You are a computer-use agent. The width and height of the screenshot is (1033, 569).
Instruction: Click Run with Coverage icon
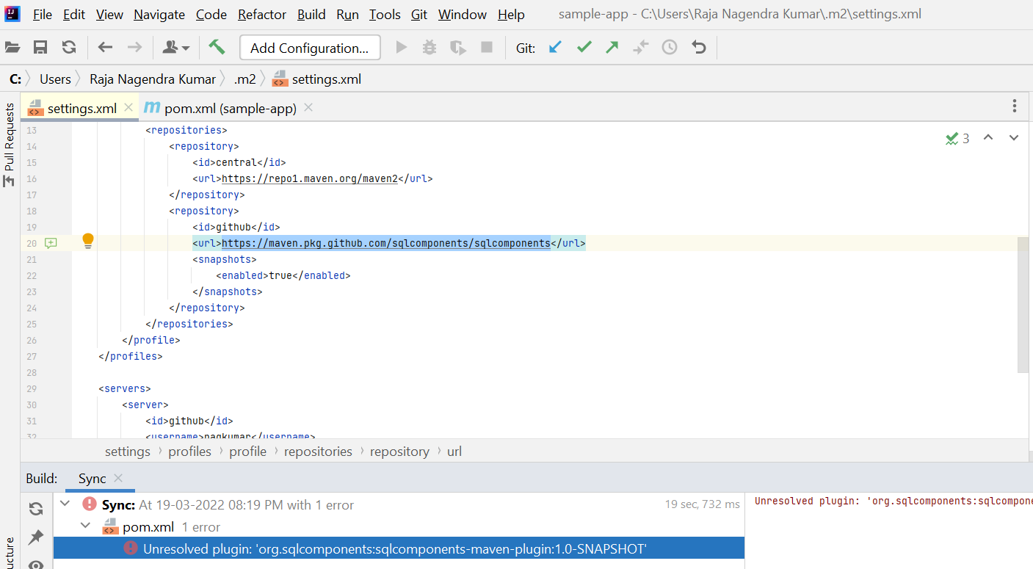click(x=458, y=48)
